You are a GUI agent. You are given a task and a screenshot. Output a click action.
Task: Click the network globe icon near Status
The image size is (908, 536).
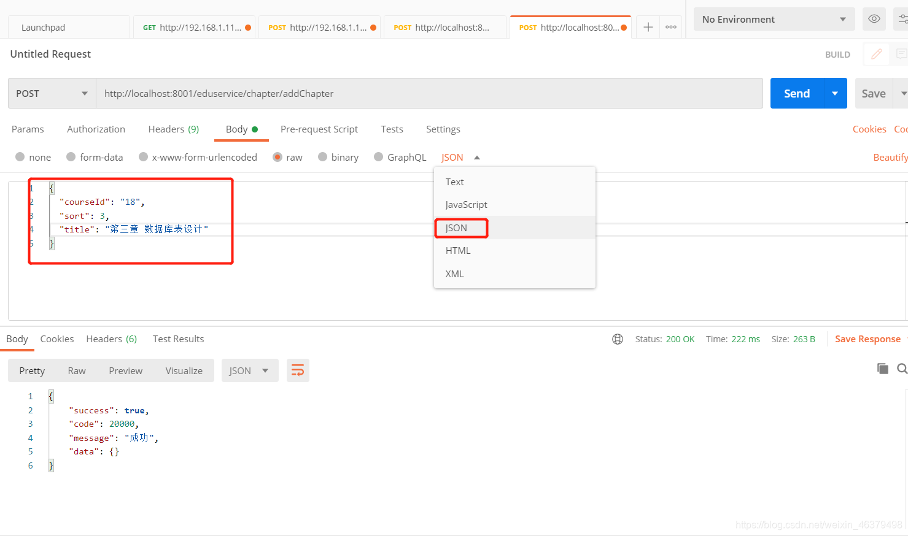pos(618,339)
